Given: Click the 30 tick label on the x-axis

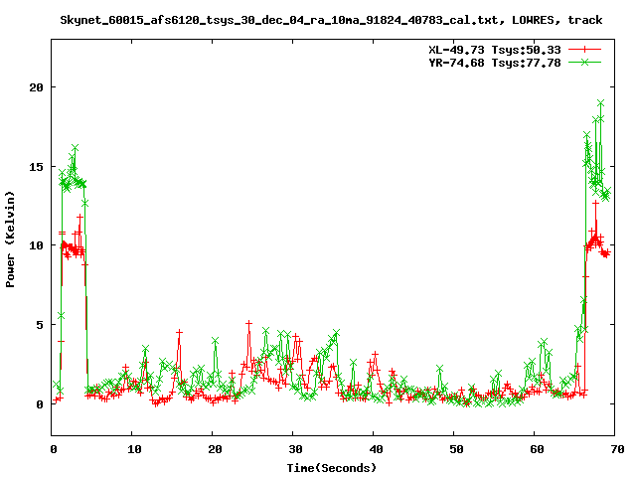Looking at the screenshot, I should point(293,449).
